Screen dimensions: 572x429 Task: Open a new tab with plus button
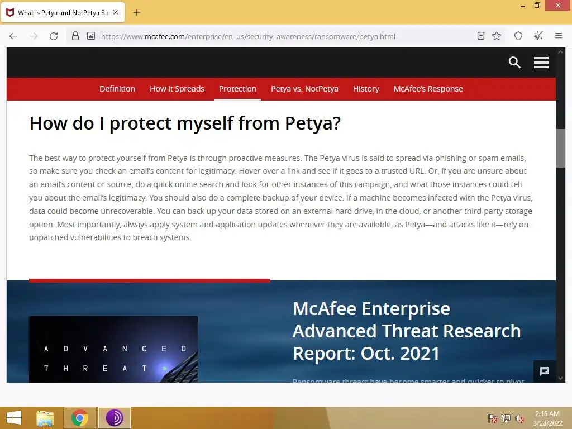tap(136, 13)
